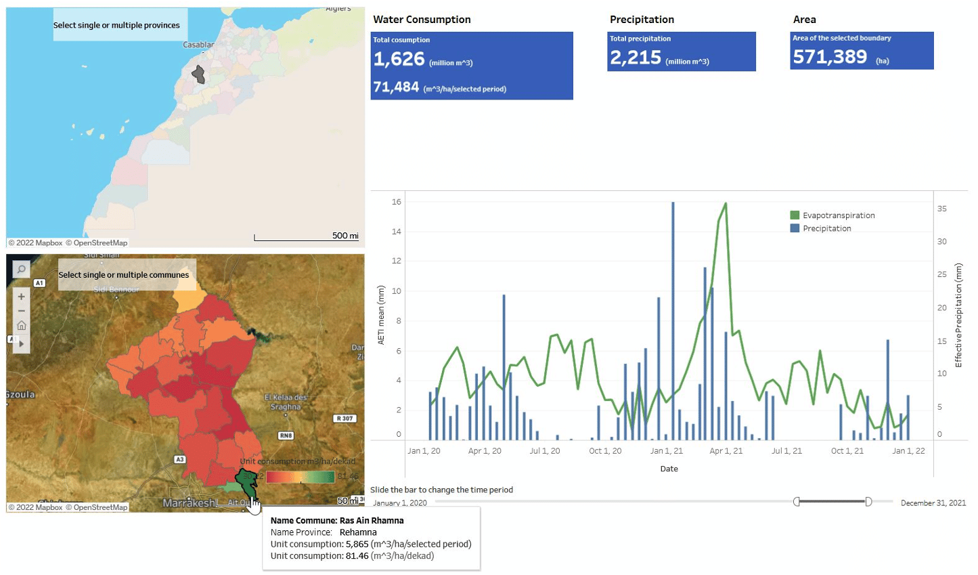Viewport: 978px width, 575px height.
Task: Click the 'Area of the selected boundary' caption
Action: click(x=842, y=38)
